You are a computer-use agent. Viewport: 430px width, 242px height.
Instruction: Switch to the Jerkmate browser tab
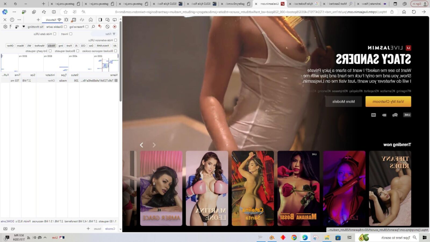point(372,4)
